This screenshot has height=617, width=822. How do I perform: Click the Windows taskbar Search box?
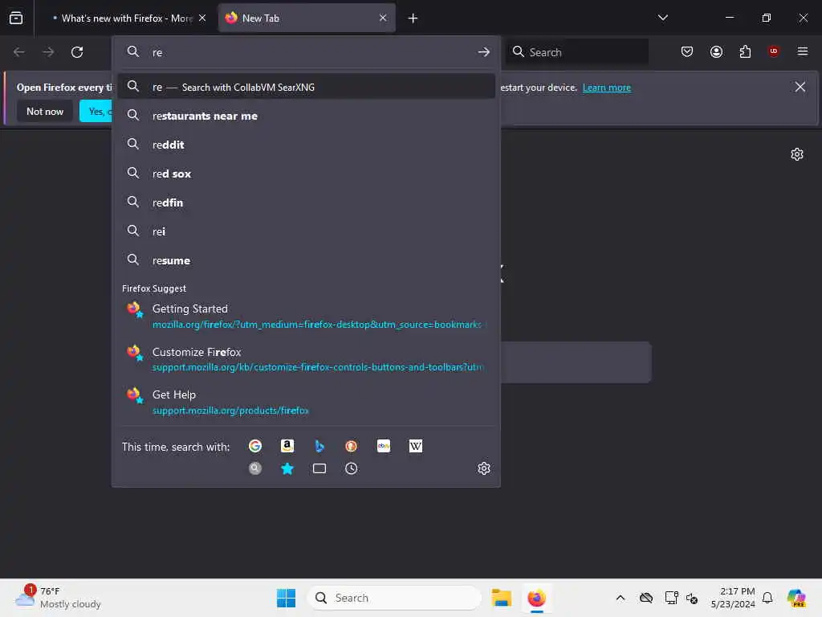[394, 598]
